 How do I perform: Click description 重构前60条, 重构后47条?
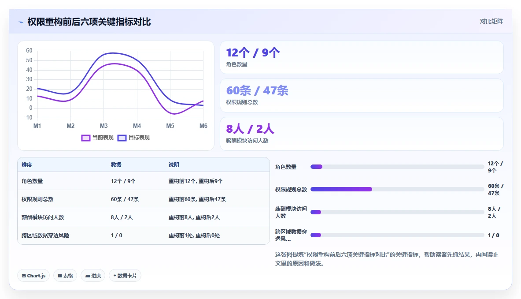pyautogui.click(x=197, y=199)
